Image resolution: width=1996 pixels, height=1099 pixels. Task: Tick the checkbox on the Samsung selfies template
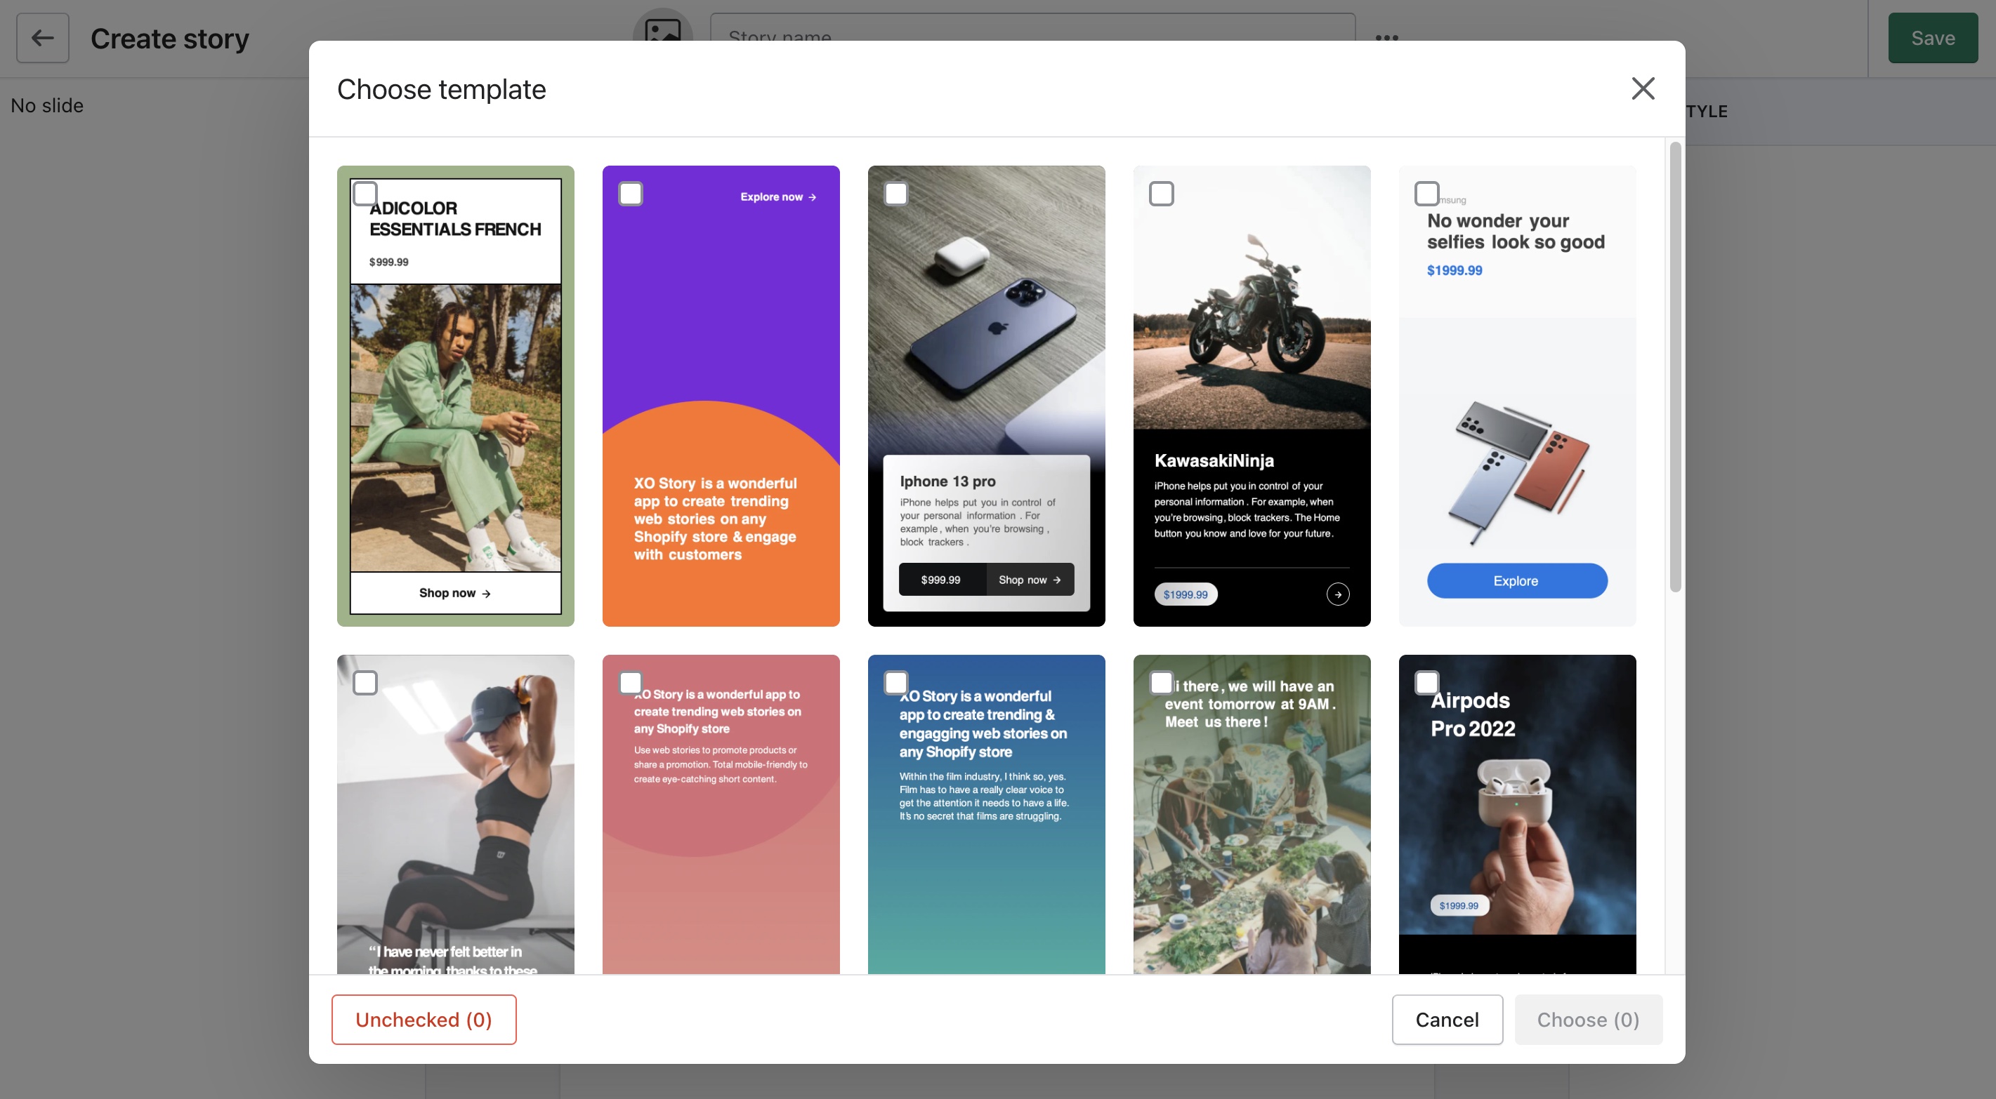point(1426,193)
